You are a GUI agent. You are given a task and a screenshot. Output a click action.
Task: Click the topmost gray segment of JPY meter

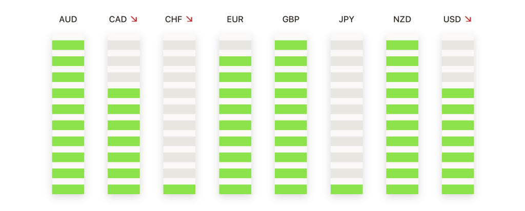click(x=347, y=45)
